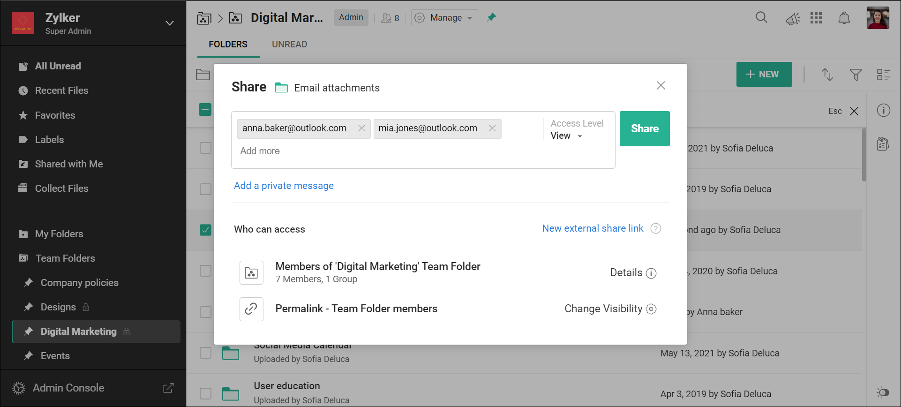Open the filter funnel icon
This screenshot has width=901, height=407.
coord(856,75)
